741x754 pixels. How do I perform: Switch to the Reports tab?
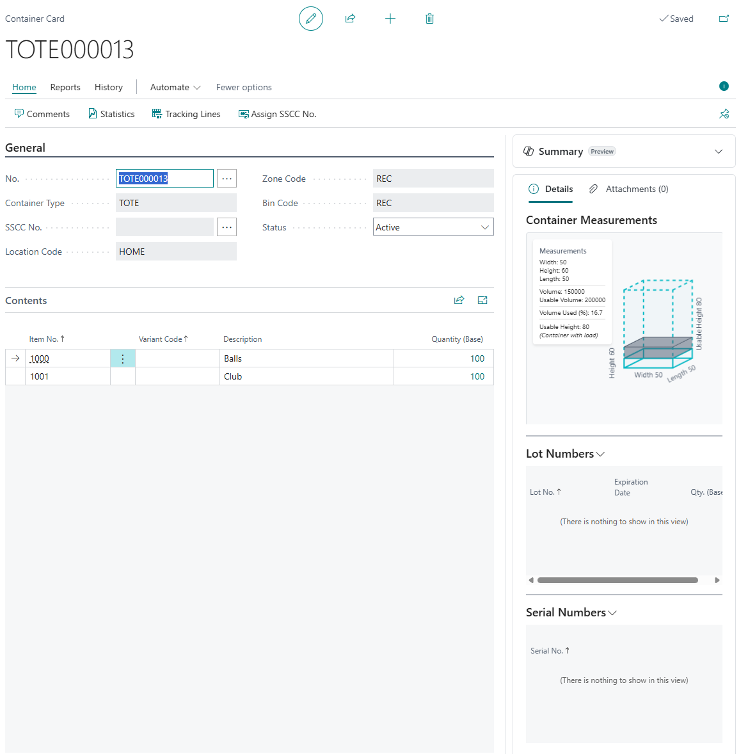point(65,87)
